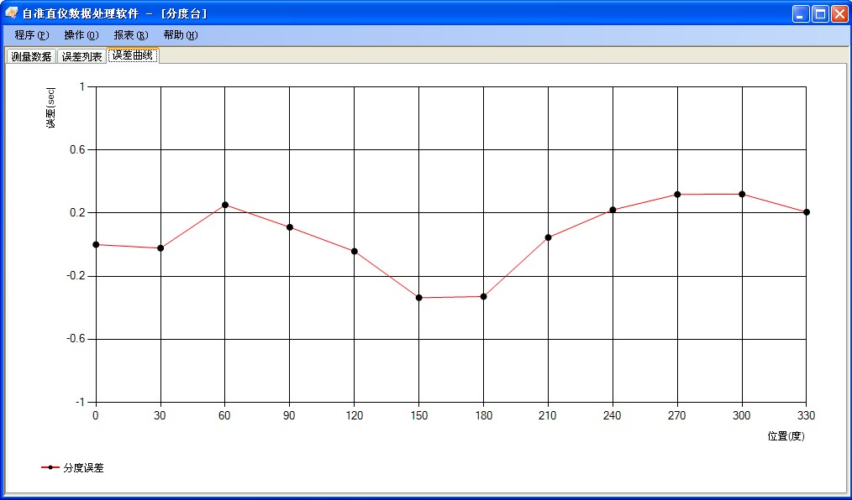Screen dimensions: 852x500
Task: Click the 误差(sec) y-axis title
Action: click(50, 108)
